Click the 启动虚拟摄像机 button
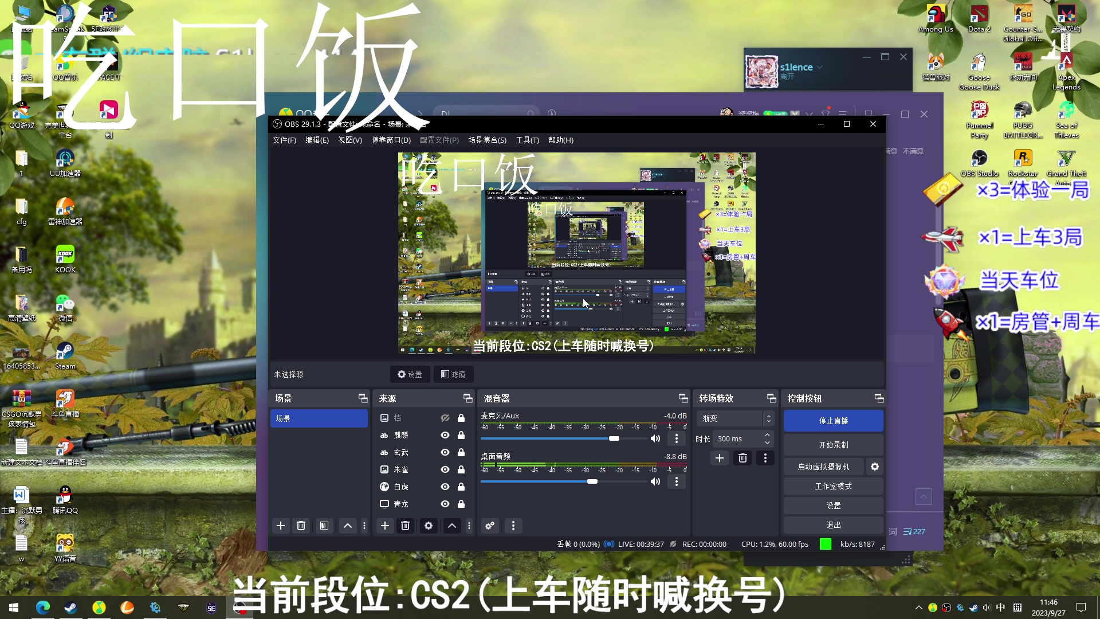This screenshot has width=1100, height=619. (824, 467)
